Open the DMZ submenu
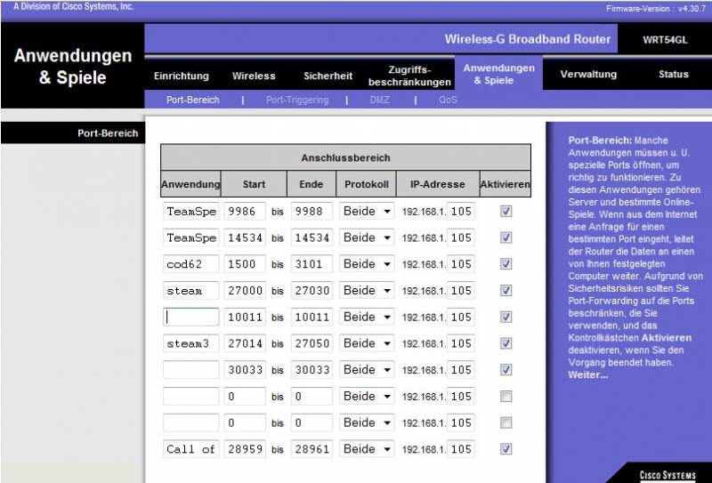712x483 pixels. (x=380, y=101)
